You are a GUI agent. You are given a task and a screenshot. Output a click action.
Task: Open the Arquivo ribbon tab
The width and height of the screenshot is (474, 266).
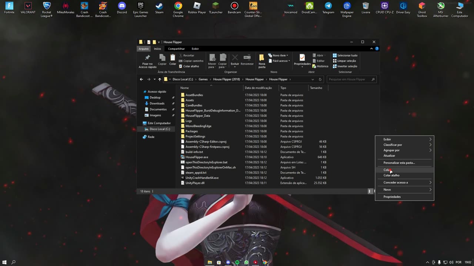click(144, 49)
